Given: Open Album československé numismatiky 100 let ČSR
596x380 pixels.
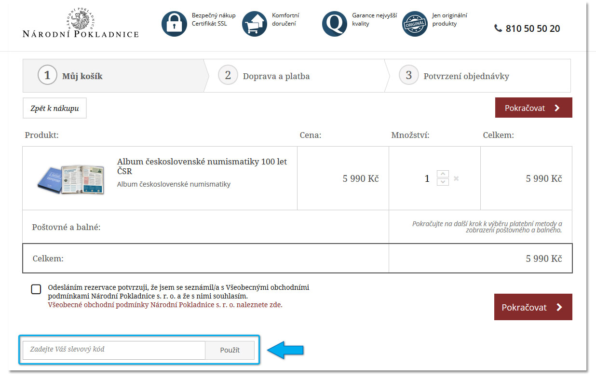Looking at the screenshot, I should (202, 166).
